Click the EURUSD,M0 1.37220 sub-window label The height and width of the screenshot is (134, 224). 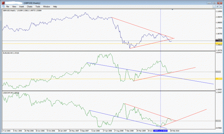click(11, 53)
